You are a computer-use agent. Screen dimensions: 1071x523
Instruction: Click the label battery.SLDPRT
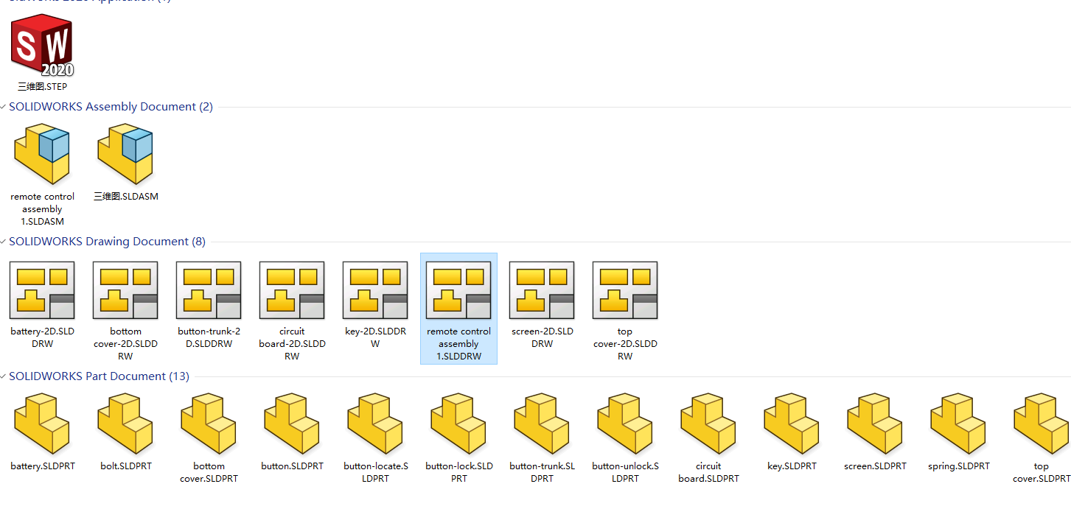(42, 466)
